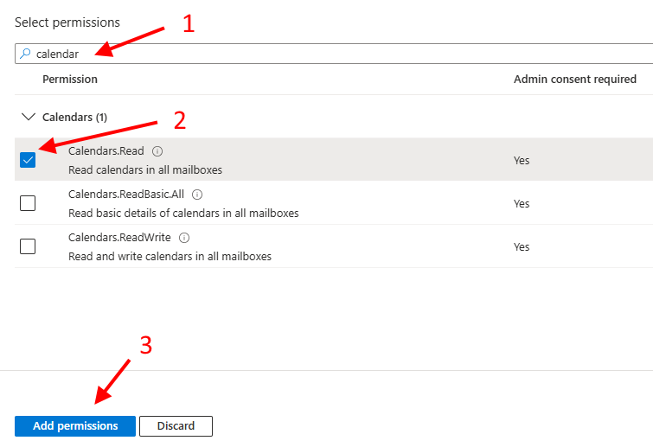Click the Calendars (1) group label
Viewport: 653px width, 447px height.
[74, 117]
